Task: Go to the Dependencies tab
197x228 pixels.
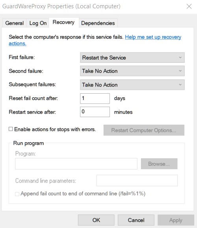Action: [x=98, y=23]
